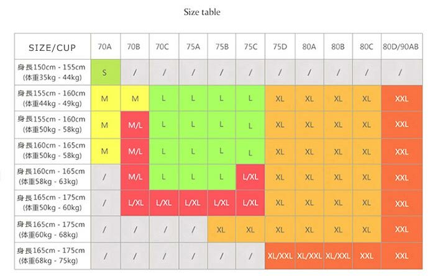Click the yellow M cell under 70B
The width and height of the screenshot is (435, 276).
coord(135,98)
